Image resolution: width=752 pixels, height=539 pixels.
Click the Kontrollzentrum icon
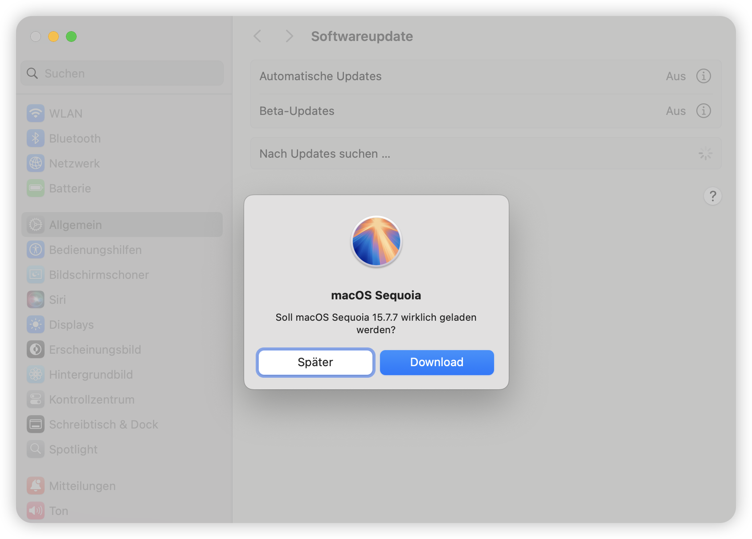tap(36, 399)
